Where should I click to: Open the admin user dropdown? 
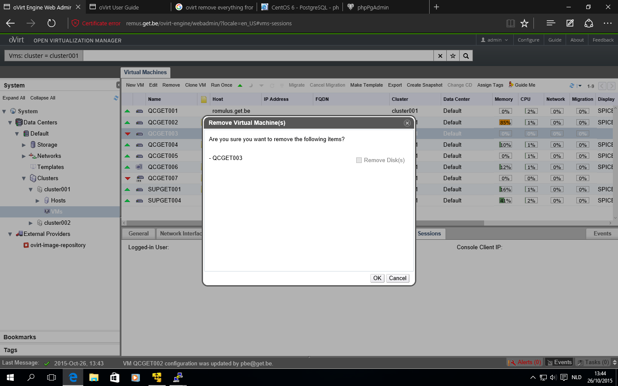494,40
